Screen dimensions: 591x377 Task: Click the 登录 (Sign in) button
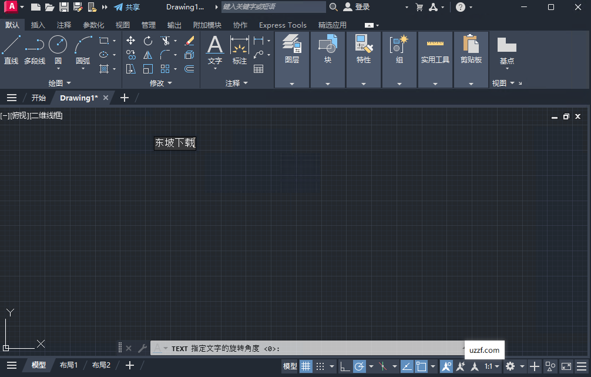361,8
